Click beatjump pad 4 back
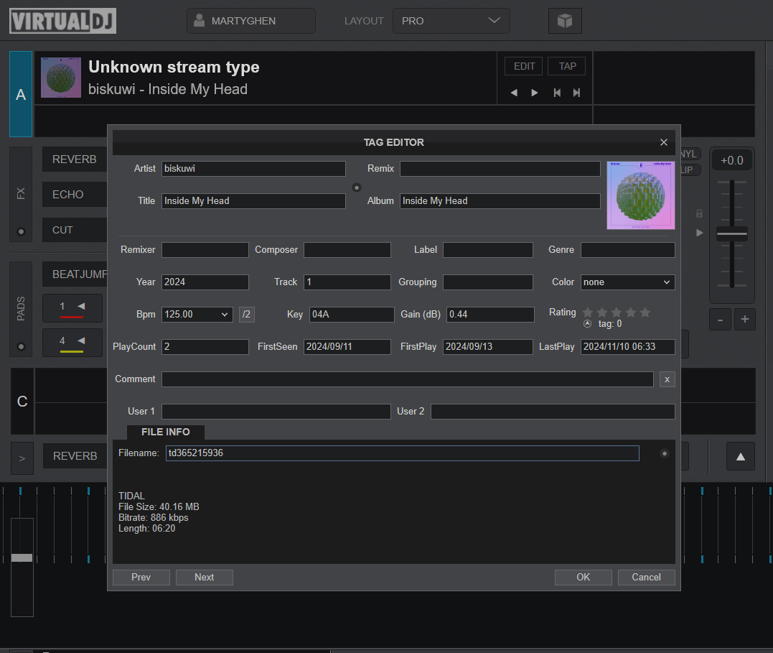 pyautogui.click(x=72, y=343)
